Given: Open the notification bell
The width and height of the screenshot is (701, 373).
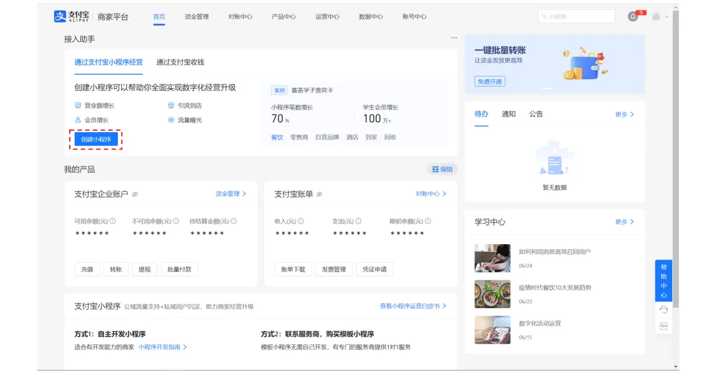Looking at the screenshot, I should pyautogui.click(x=632, y=17).
